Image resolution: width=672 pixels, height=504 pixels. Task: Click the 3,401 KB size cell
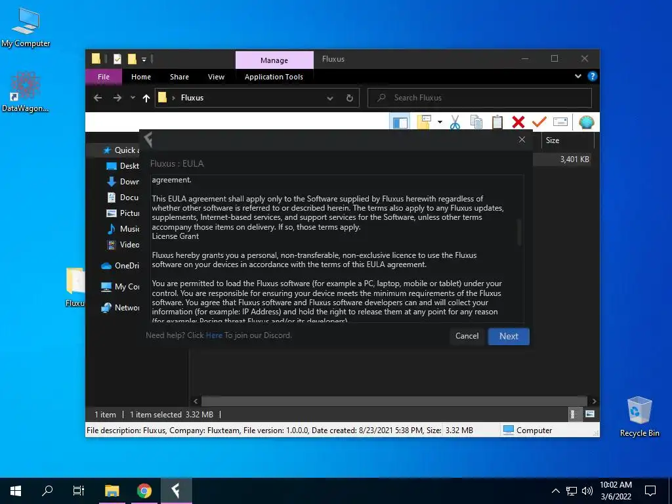click(574, 159)
